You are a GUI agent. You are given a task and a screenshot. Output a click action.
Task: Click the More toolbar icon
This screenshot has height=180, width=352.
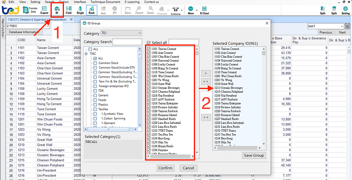coord(191,10)
